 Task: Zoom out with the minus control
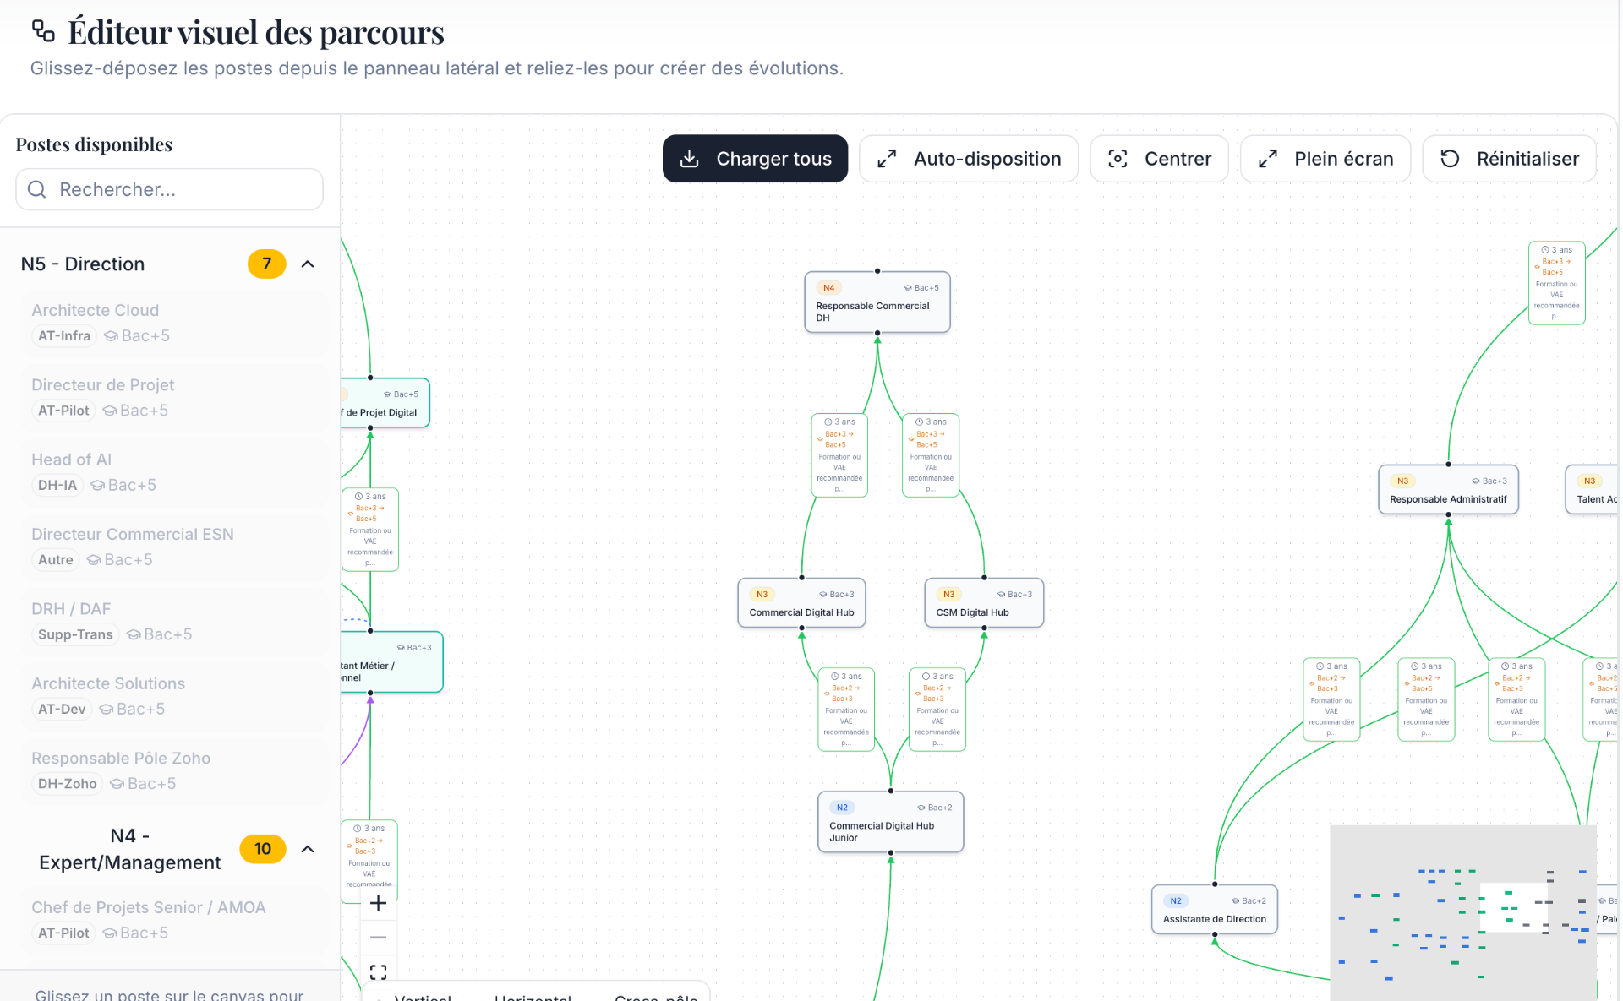click(378, 938)
